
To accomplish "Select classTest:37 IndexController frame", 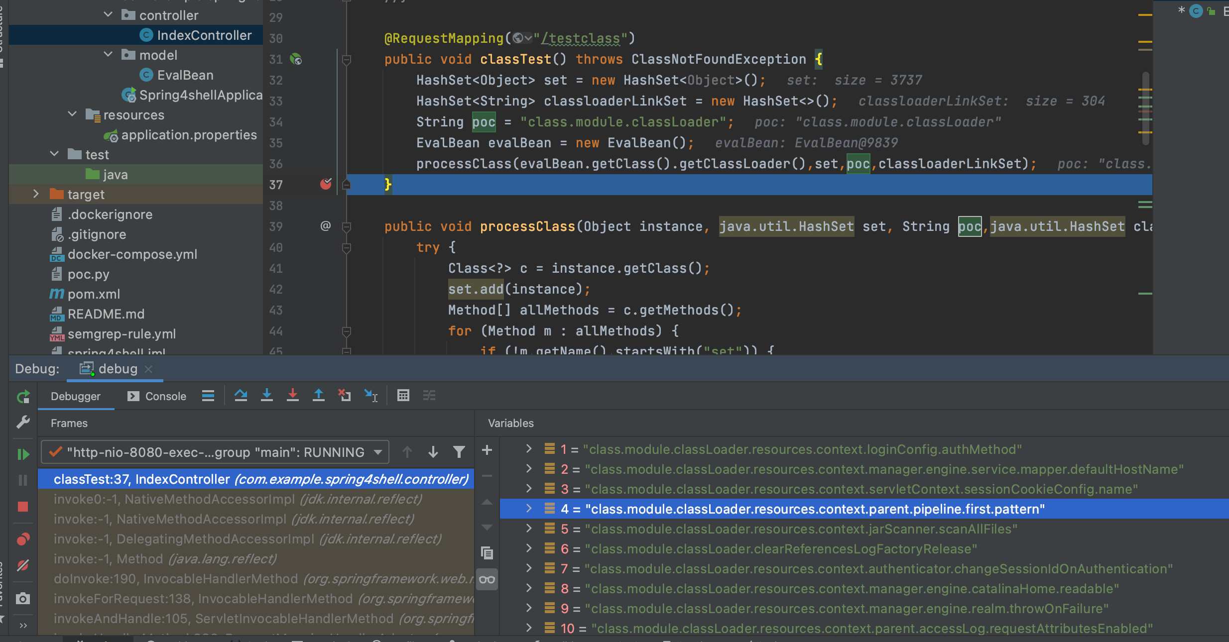I will coord(256,479).
